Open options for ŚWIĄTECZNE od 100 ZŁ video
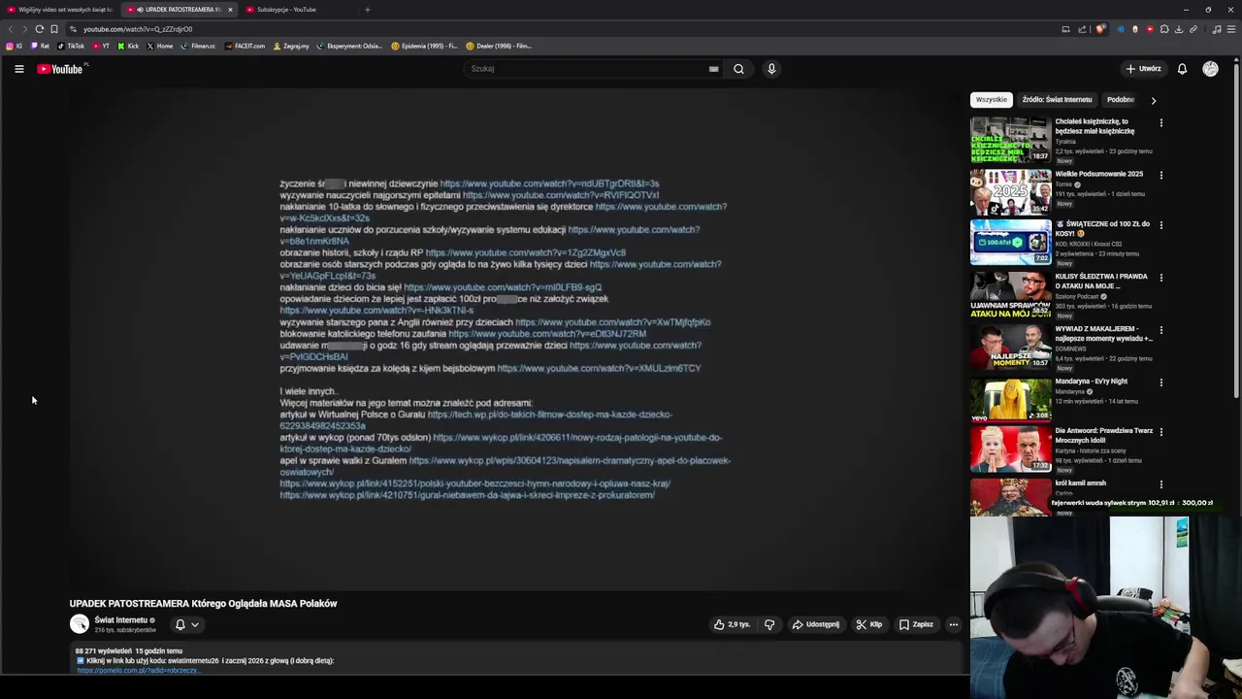Viewport: 1242px width, 699px height. coord(1160,225)
